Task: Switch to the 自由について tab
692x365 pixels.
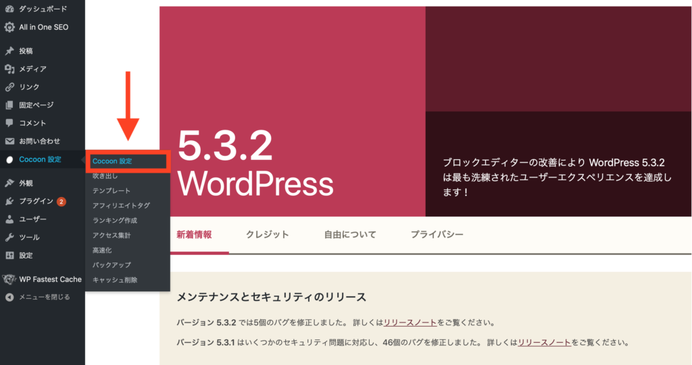Action: 350,235
